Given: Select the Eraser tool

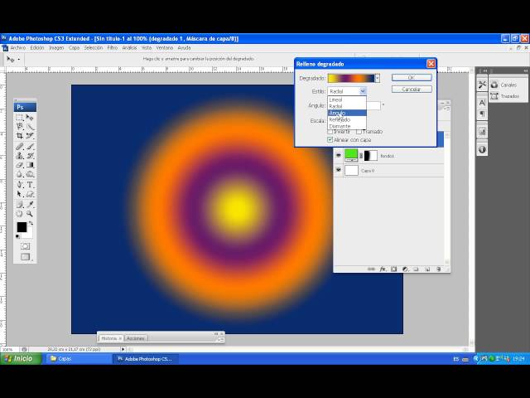Looking at the screenshot, I should tap(20, 165).
